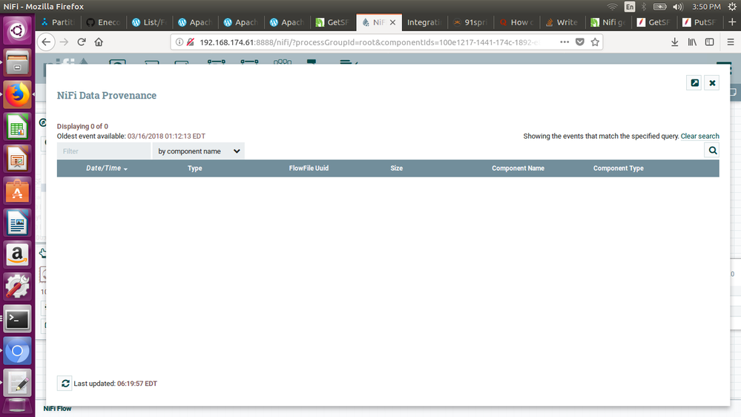
Task: Open the En keyboard layout indicator
Action: 630,7
